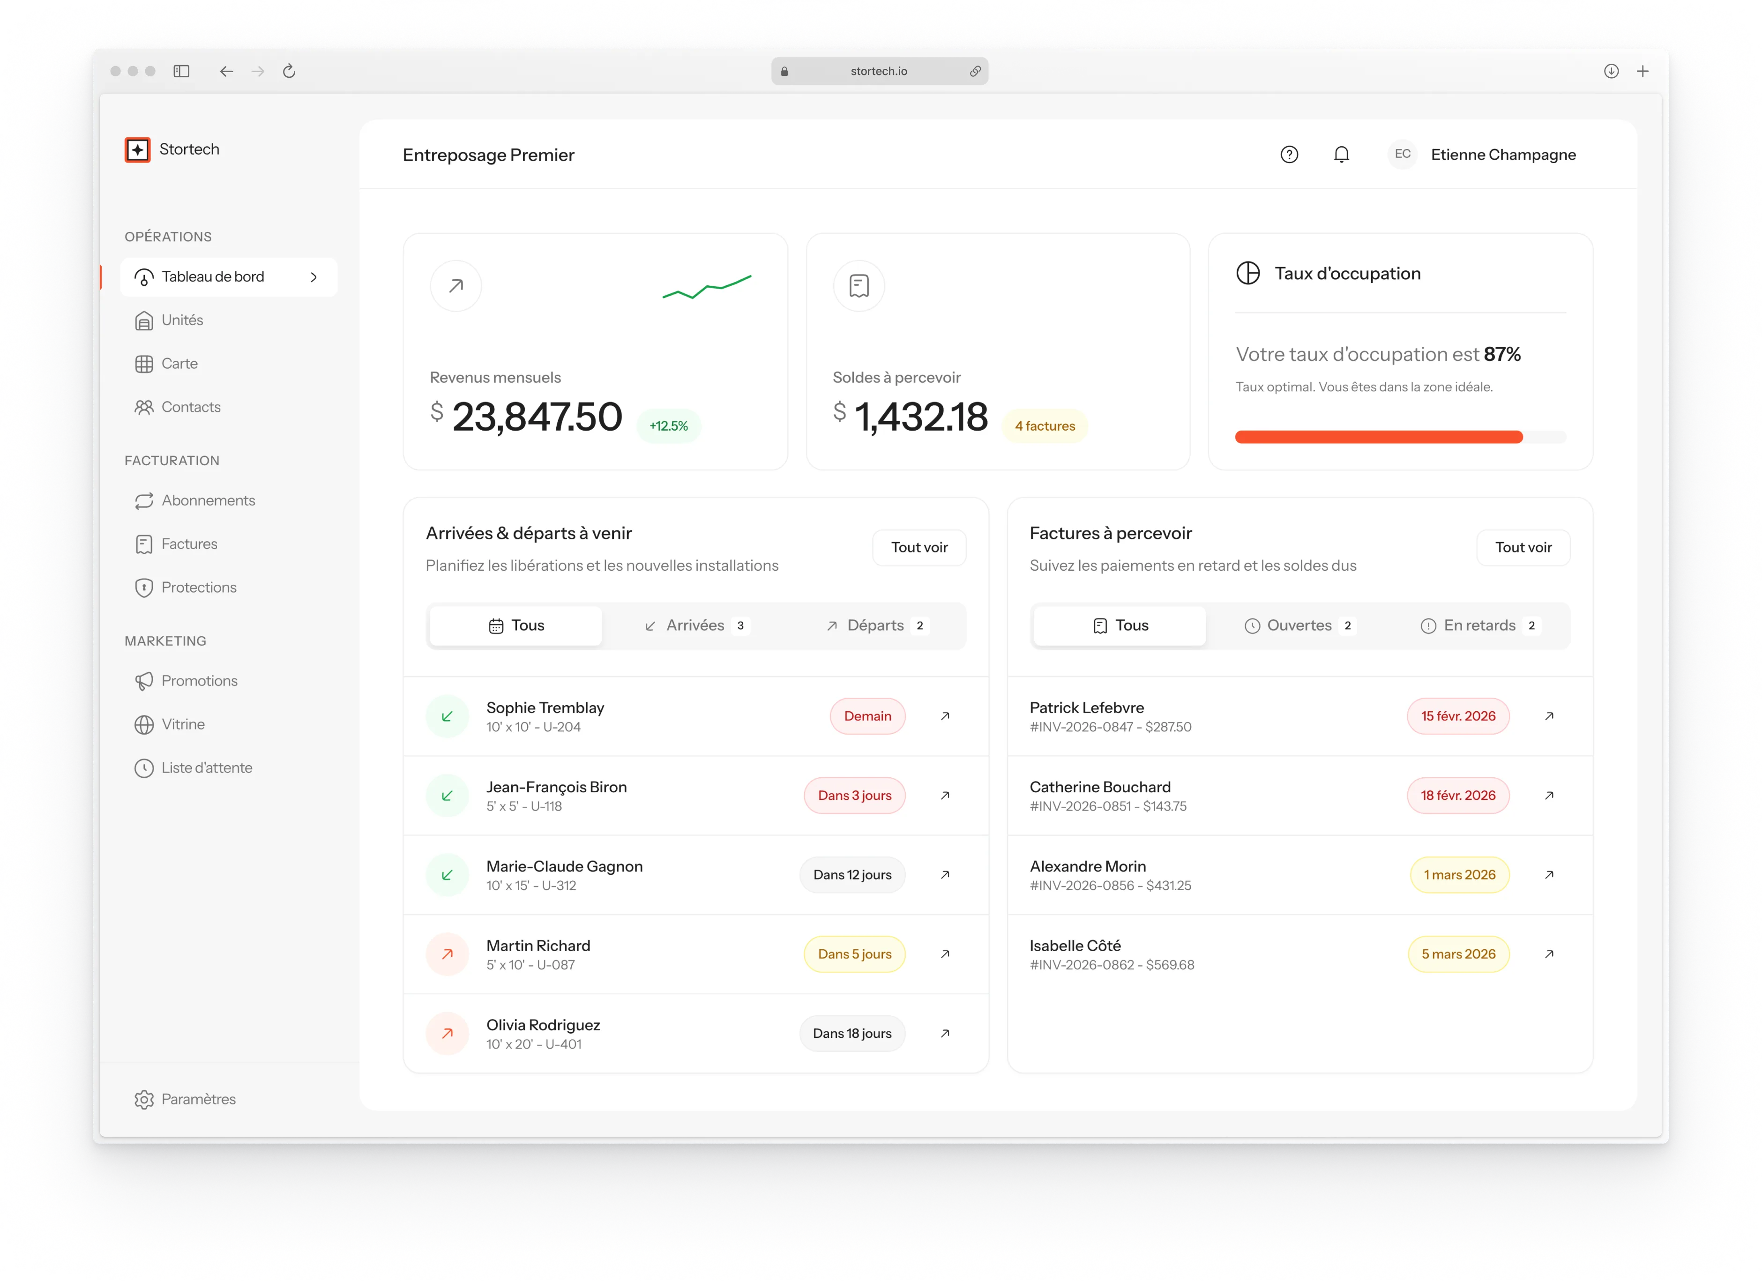Open Sophie Tremblay's detail arrow
This screenshot has height=1281, width=1762.
click(x=946, y=715)
